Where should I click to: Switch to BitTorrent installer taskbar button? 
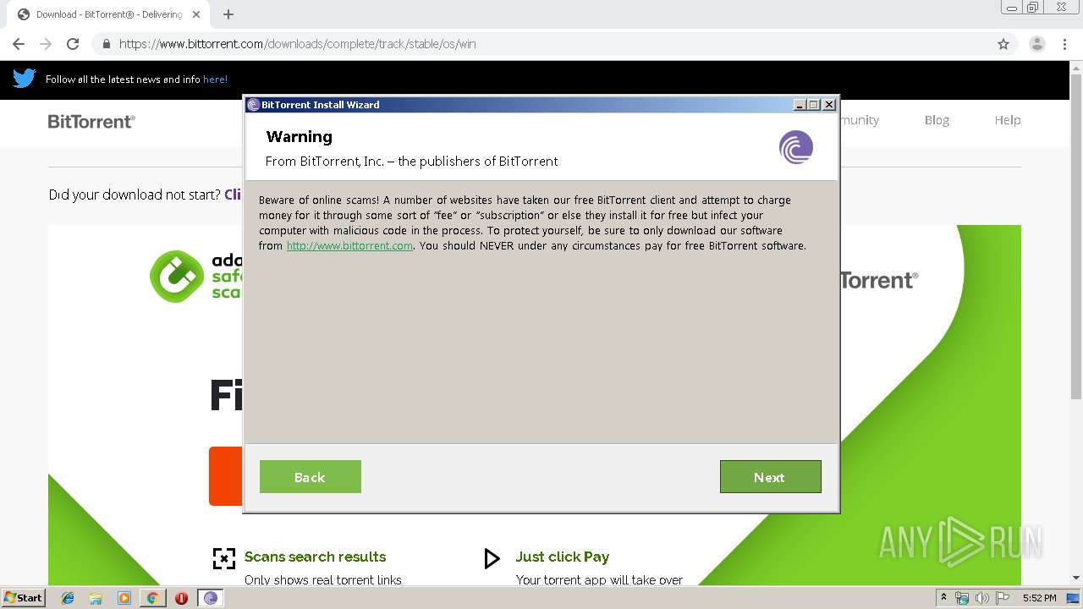(x=211, y=598)
